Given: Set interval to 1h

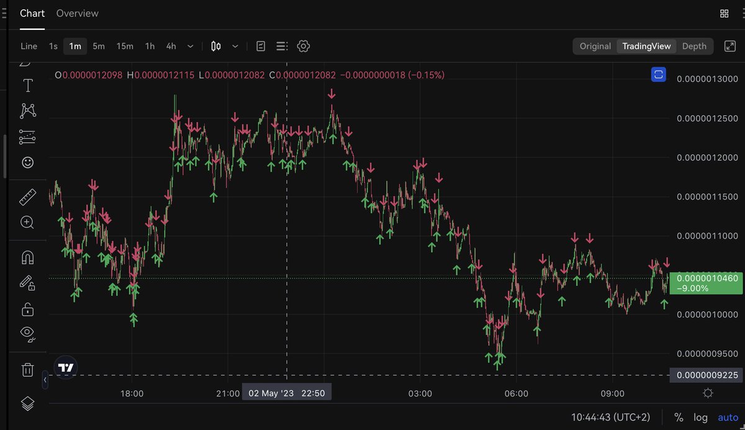Looking at the screenshot, I should pyautogui.click(x=150, y=46).
